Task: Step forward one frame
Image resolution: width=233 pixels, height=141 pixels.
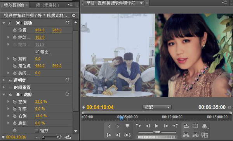Action: (166, 126)
